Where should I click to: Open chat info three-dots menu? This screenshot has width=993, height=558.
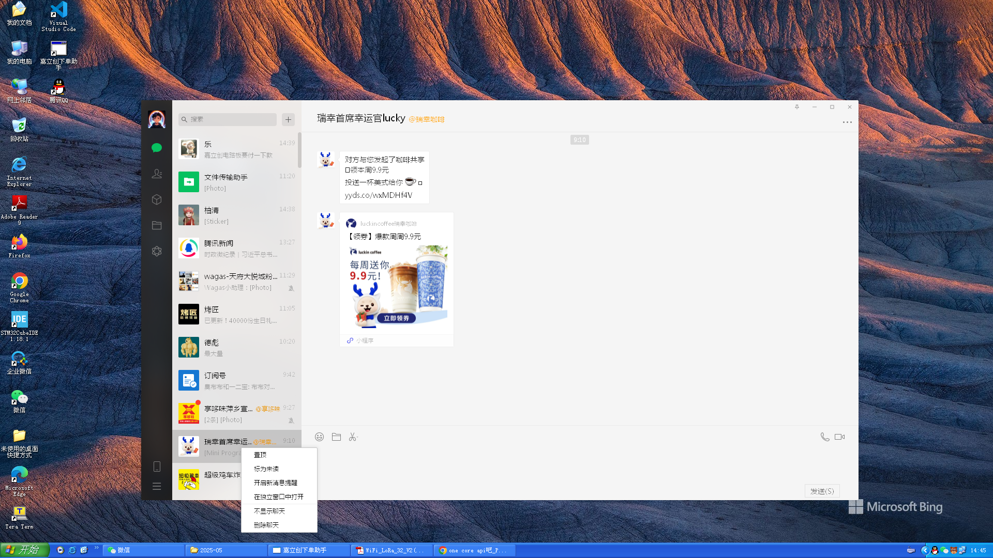coord(847,122)
